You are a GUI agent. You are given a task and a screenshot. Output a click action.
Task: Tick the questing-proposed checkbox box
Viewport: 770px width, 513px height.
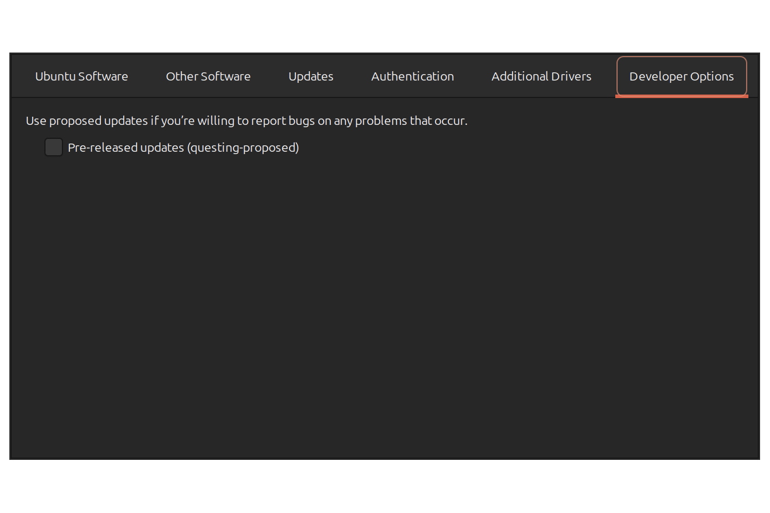pyautogui.click(x=54, y=147)
